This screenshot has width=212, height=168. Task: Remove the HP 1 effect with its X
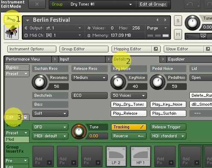[x=148, y=149]
